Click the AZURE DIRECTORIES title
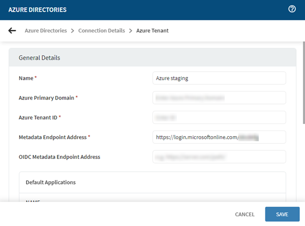The width and height of the screenshot is (305, 226). 37,10
